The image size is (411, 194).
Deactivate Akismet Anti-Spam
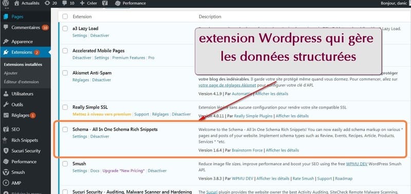coord(101,80)
